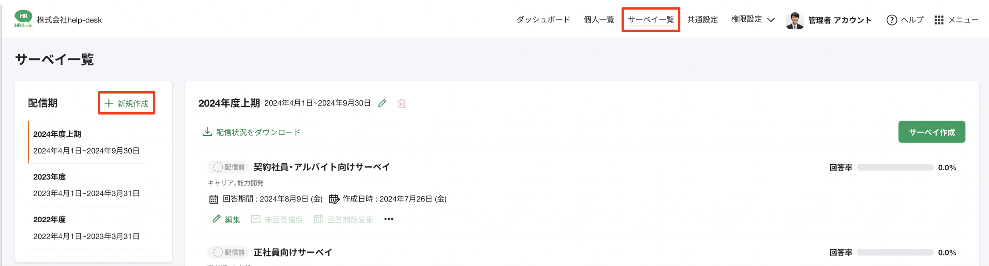Switch to the ダッシュボード tab
Viewport: 989px width, 266px height.
point(544,20)
